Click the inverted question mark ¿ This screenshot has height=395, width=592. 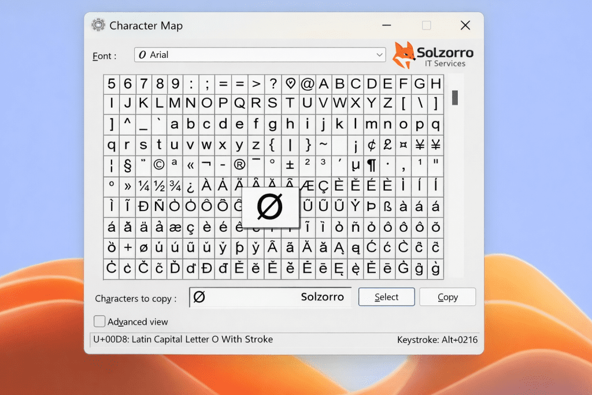coord(190,186)
